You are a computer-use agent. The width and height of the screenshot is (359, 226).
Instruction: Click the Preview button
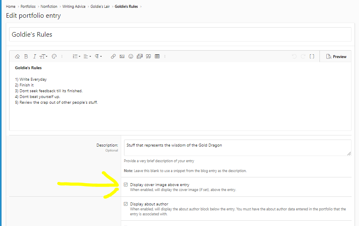pos(336,56)
